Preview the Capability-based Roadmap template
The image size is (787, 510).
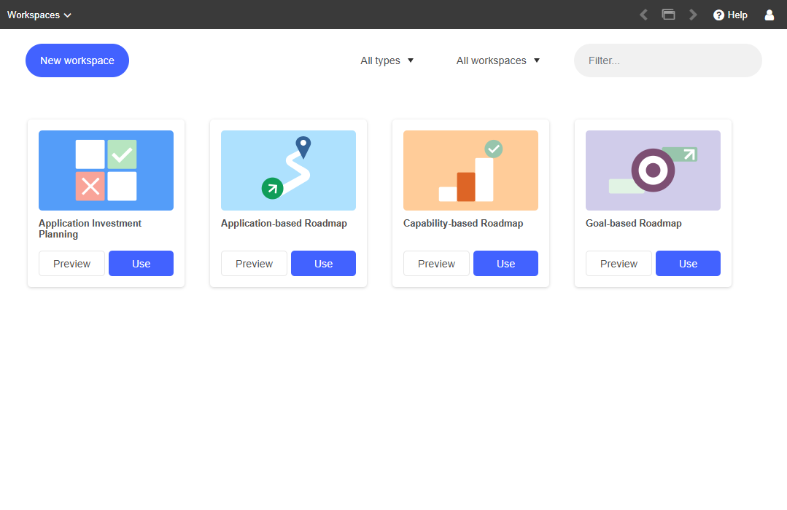[x=436, y=263]
